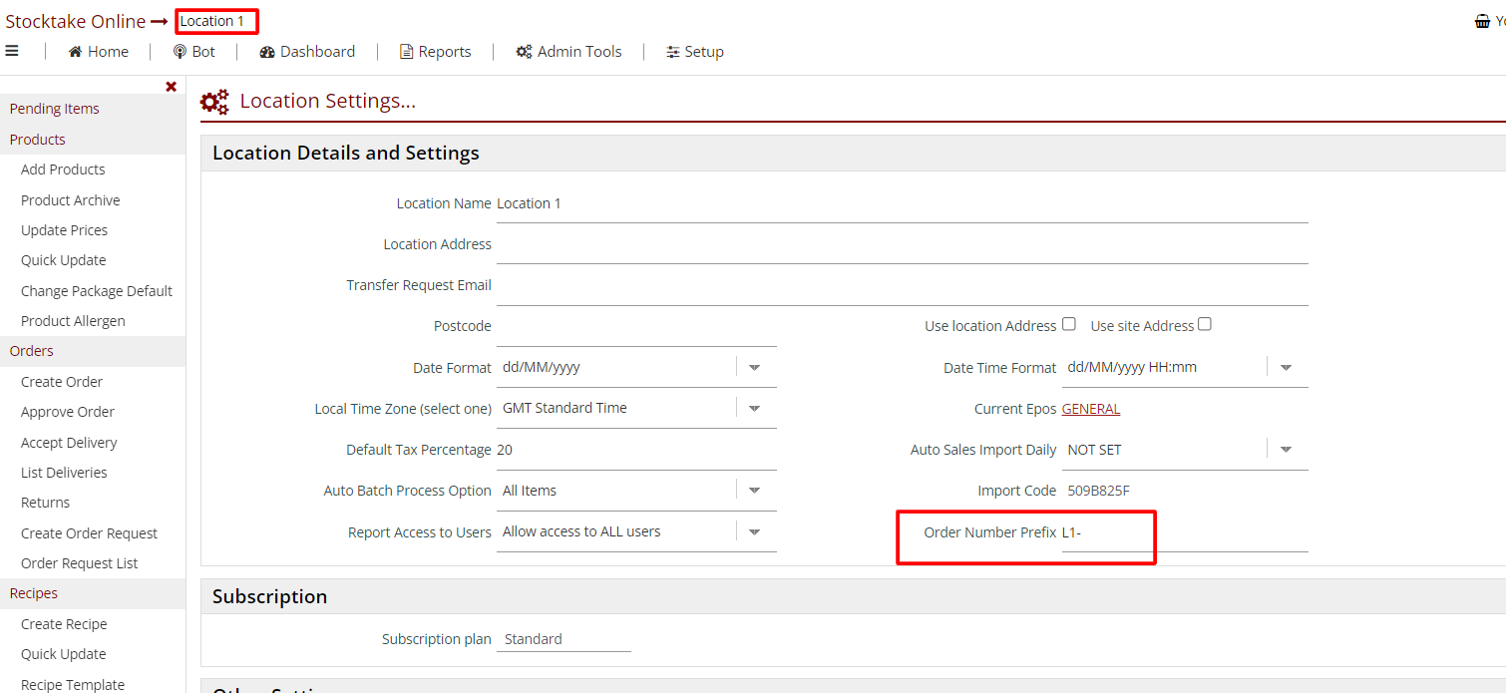Screen dimensions: 1506x693
Task: Open the GENERAL Epos link
Action: (x=1090, y=409)
